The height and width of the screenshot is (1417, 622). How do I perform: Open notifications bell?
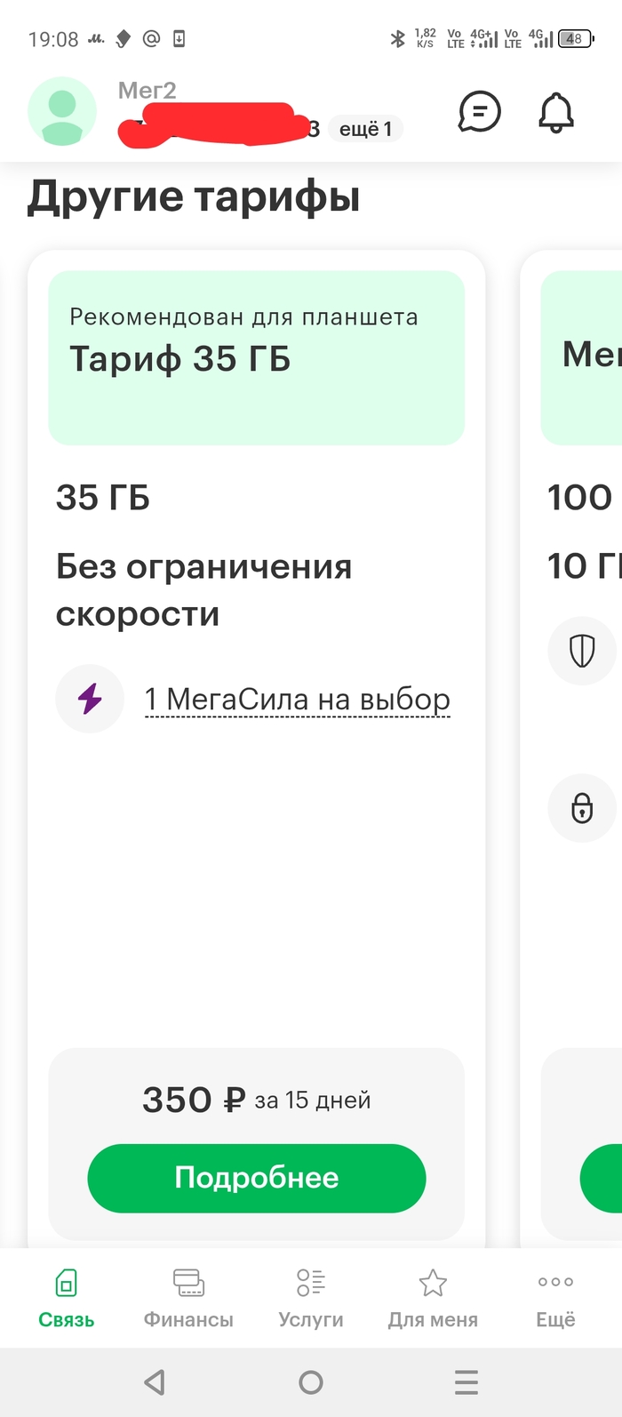click(556, 113)
